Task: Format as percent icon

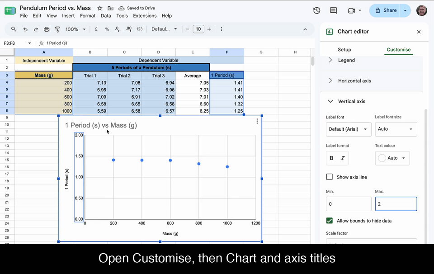Action: pos(107,29)
